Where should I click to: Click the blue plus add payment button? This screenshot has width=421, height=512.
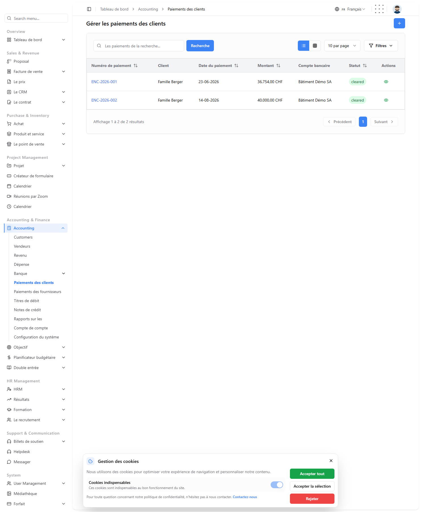coord(399,23)
